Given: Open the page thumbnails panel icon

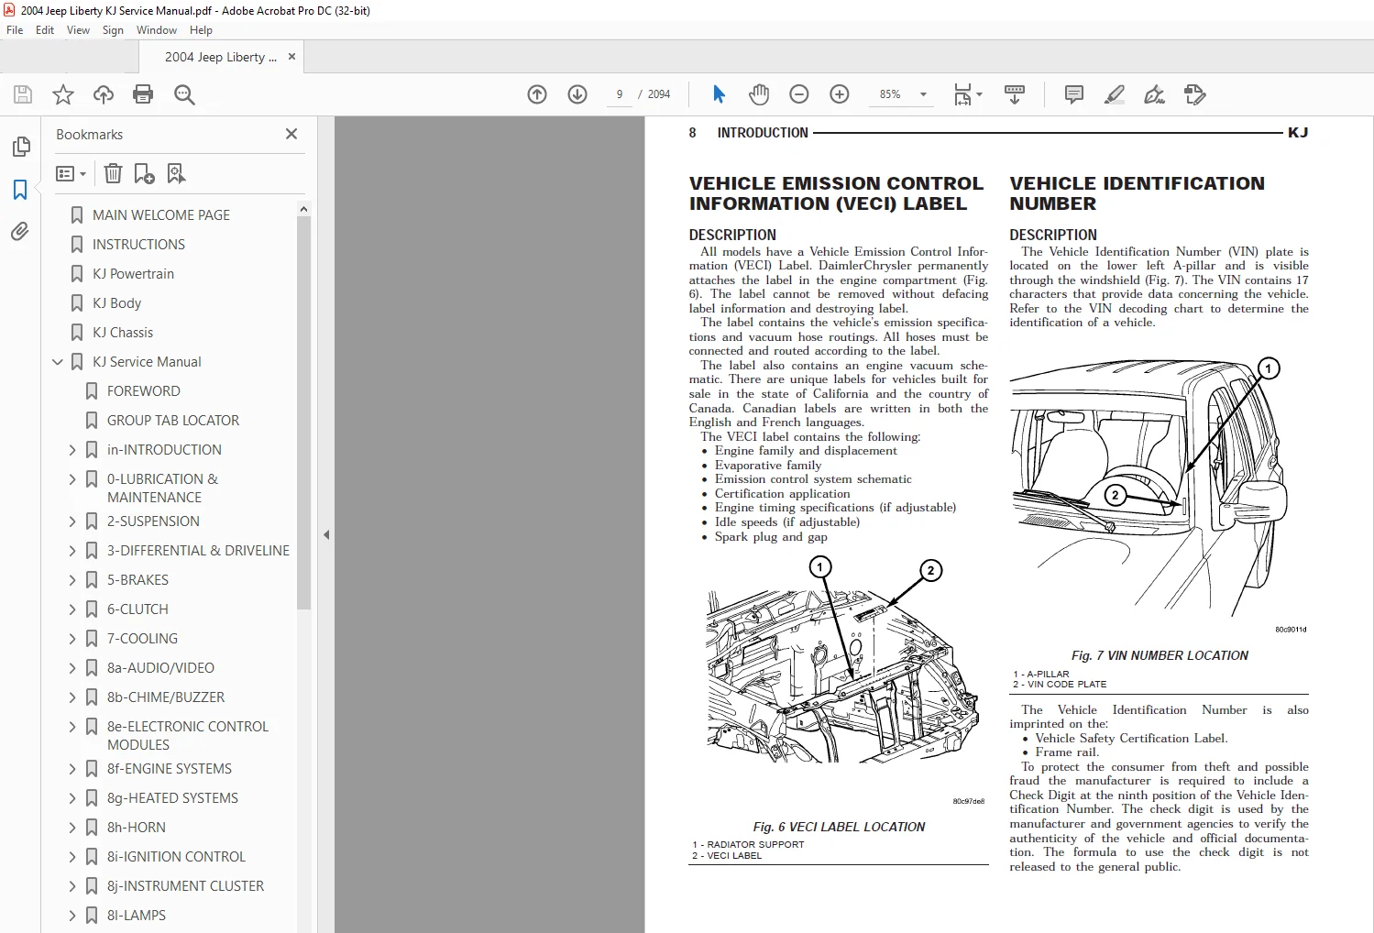Looking at the screenshot, I should 20,147.
